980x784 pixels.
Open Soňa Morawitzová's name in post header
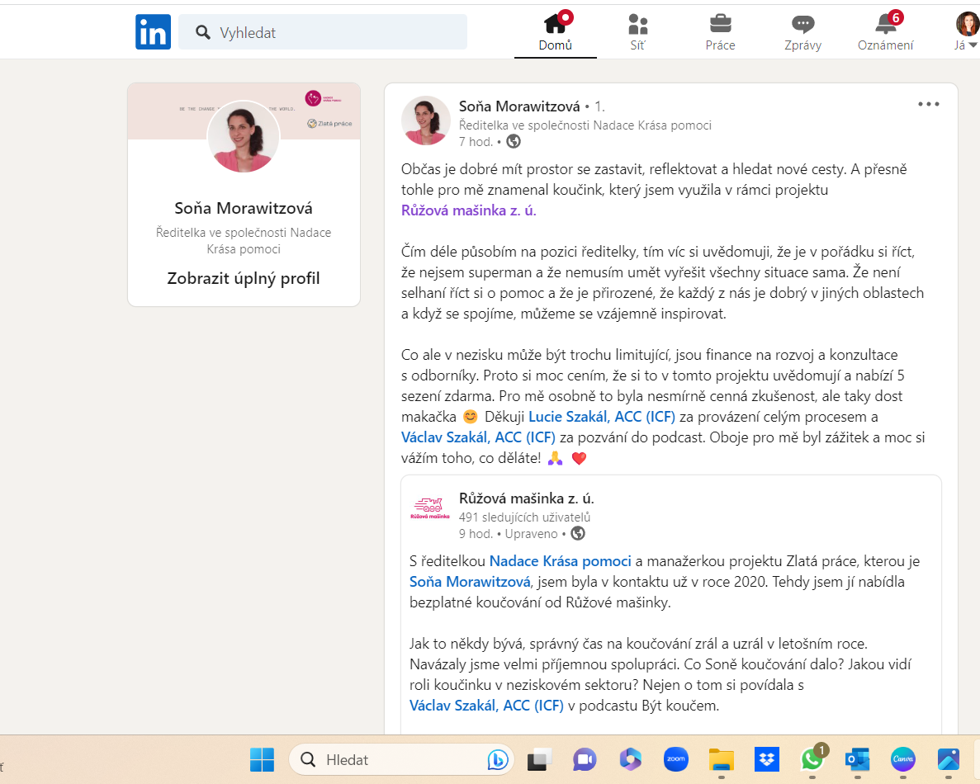[x=519, y=106]
